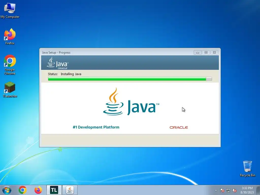Viewport: 260px width, 195px height.
Task: Show hidden tray icons arrow
Action: tap(216, 190)
